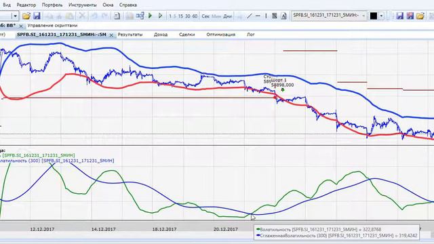
Task: Close the SPFB.SI_161231_171231_5МИН:-:5М chart tab
Action: pyautogui.click(x=111, y=35)
